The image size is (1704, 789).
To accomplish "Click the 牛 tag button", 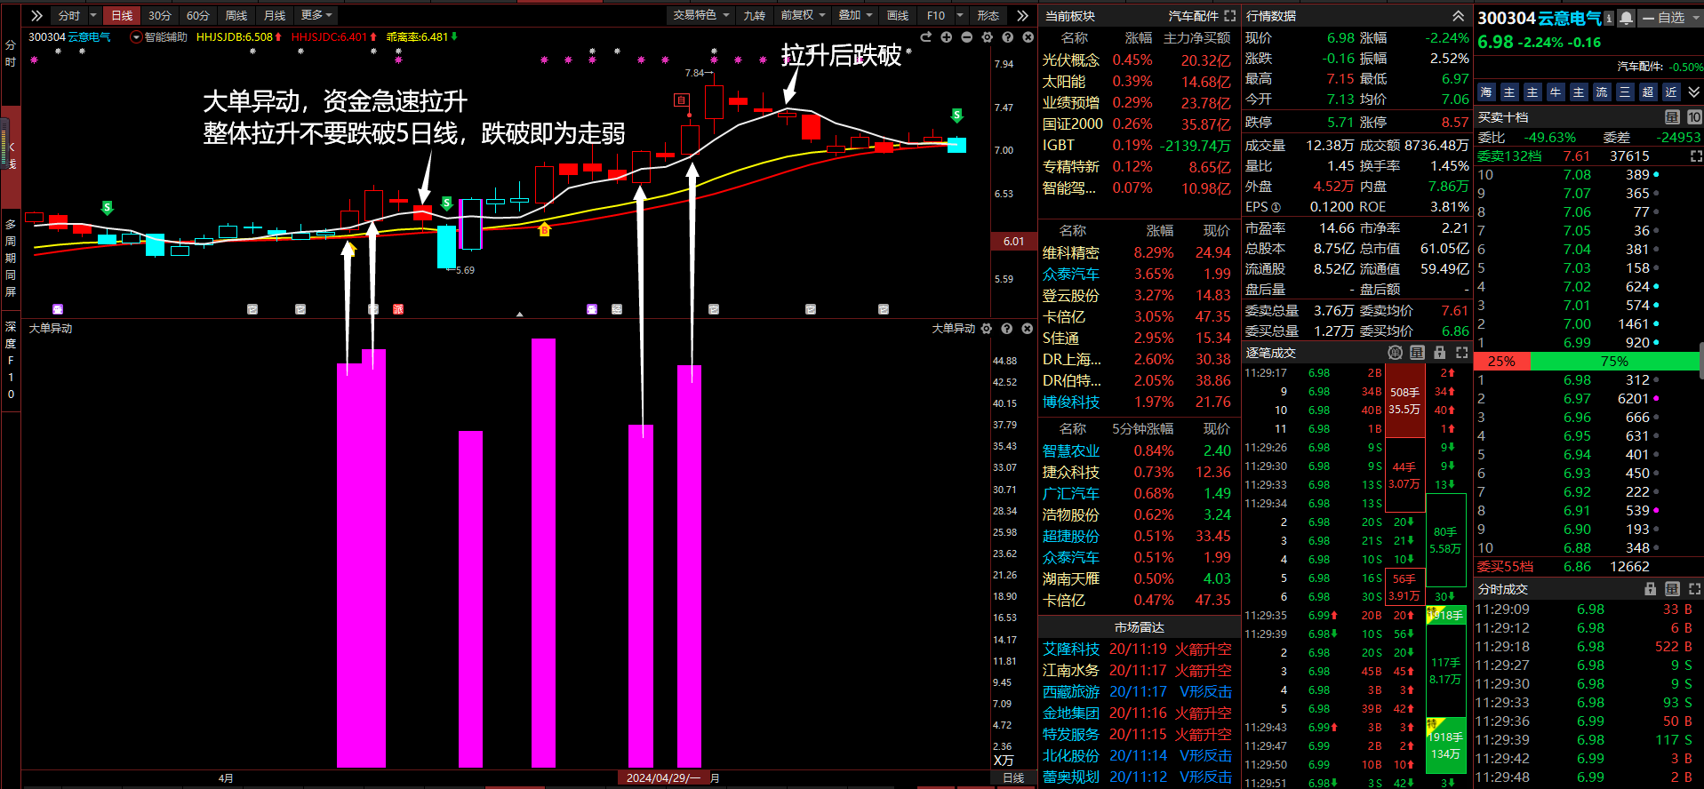I will pos(1556,92).
